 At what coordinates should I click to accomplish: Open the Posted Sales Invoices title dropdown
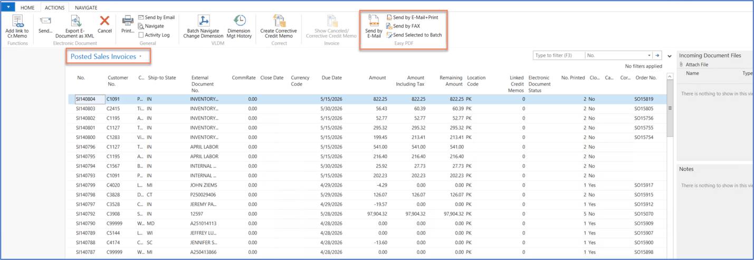coord(140,56)
